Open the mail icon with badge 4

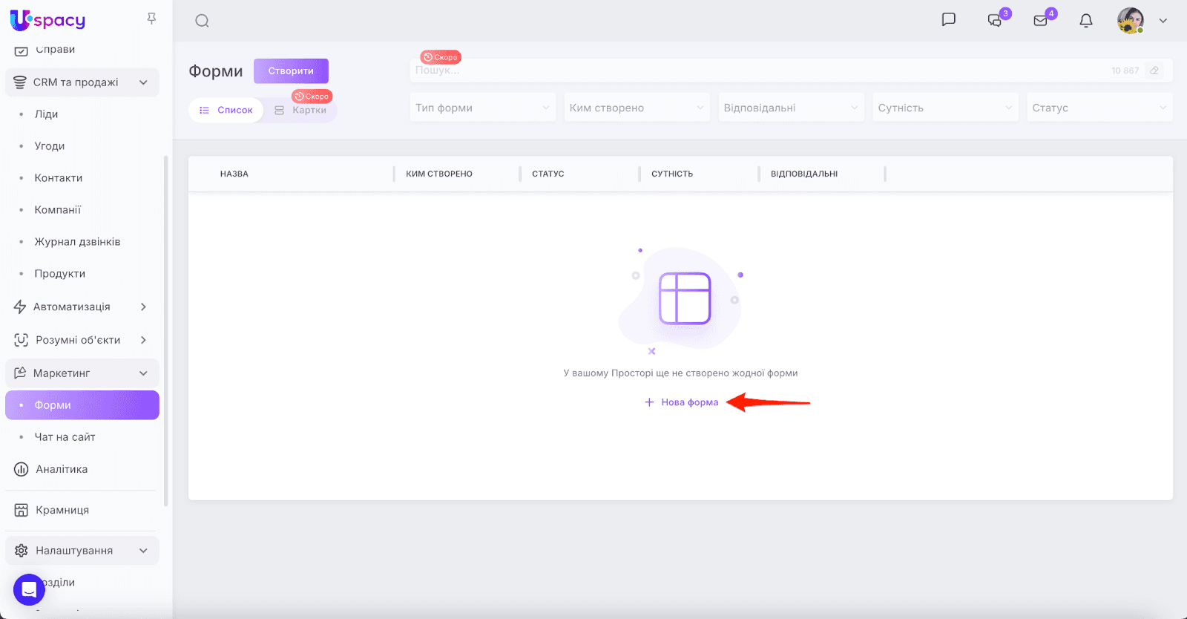click(x=1040, y=21)
